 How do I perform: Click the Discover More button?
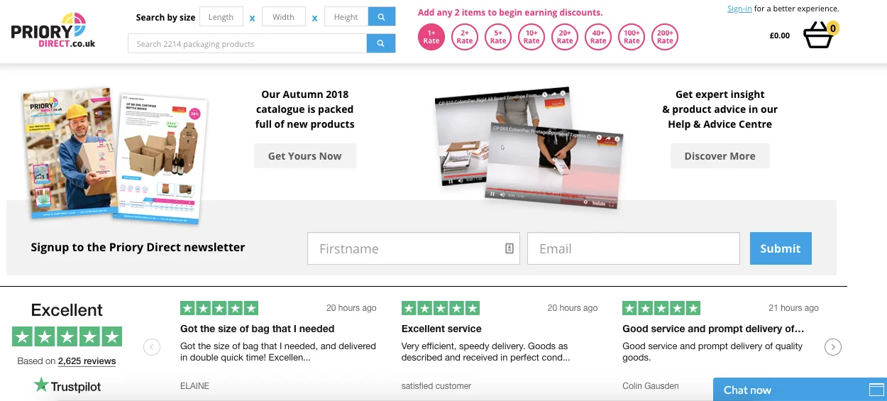tap(720, 156)
